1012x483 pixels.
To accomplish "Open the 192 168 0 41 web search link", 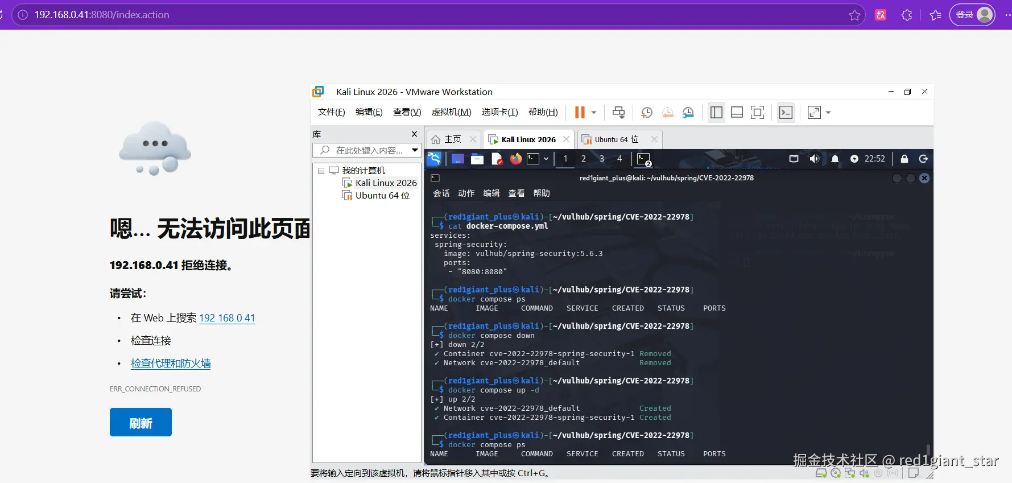I will (x=227, y=318).
